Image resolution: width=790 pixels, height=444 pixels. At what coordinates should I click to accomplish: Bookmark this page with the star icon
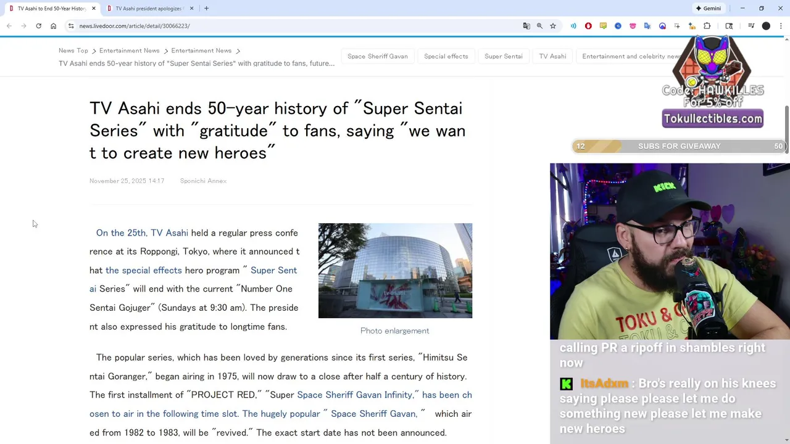tap(553, 26)
